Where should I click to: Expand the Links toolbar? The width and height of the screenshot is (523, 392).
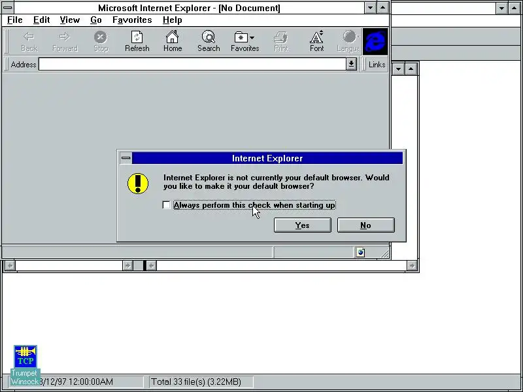tap(377, 64)
